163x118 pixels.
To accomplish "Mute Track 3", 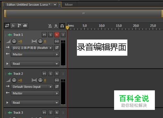I will (x=44, y=113).
